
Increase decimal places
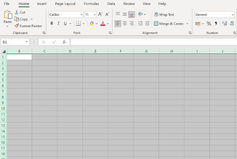[x=225, y=24]
